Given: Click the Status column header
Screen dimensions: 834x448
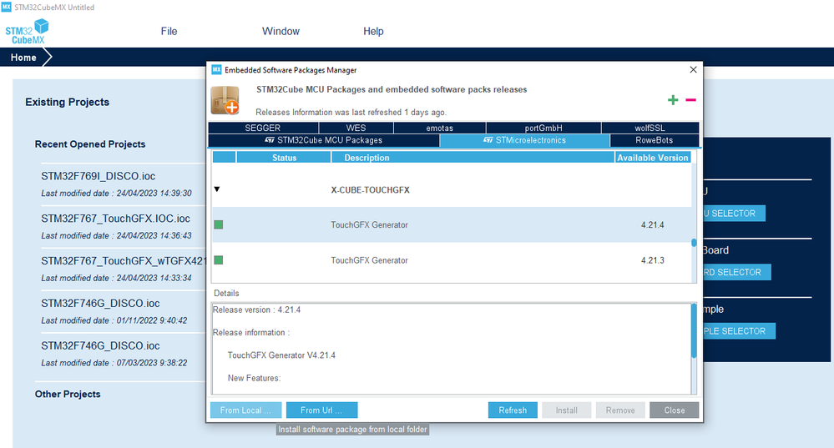Looking at the screenshot, I should click(284, 158).
